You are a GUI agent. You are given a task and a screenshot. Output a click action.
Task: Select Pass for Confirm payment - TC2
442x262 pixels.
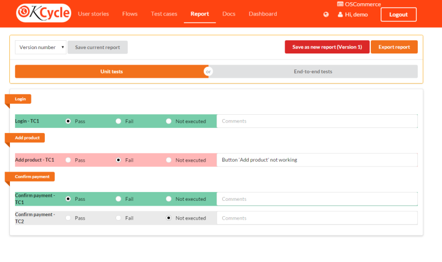point(68,218)
